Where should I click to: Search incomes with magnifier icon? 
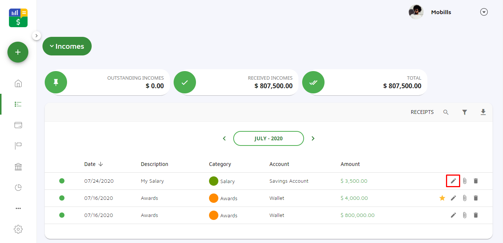[446, 112]
